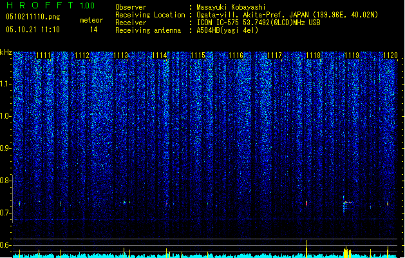Click the yellow spike cluster below 1119
Screen dimensions: 405x258
click(x=347, y=252)
